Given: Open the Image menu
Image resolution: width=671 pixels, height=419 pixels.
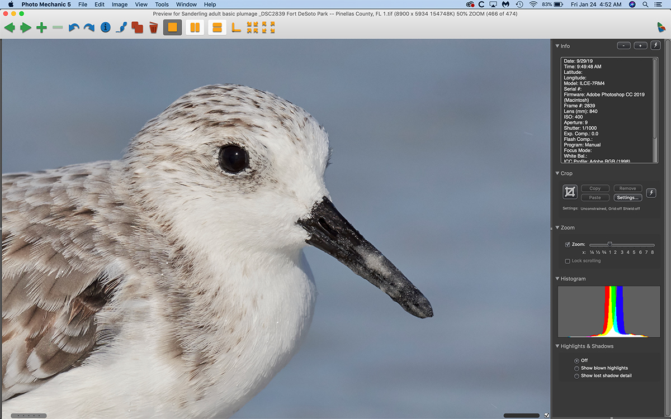Looking at the screenshot, I should coord(120,4).
